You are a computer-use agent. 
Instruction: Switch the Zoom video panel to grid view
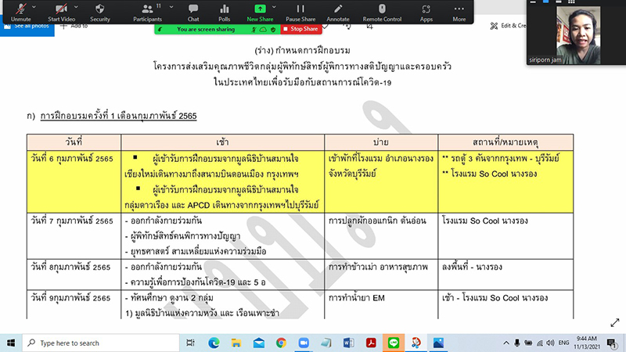(x=571, y=2)
